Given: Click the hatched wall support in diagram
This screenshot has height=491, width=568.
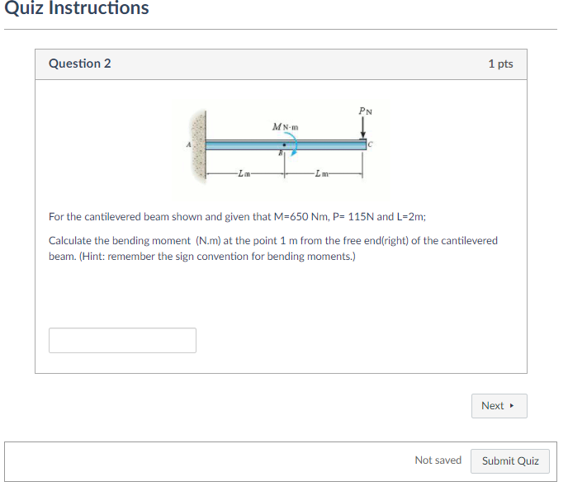Looking at the screenshot, I should point(198,147).
